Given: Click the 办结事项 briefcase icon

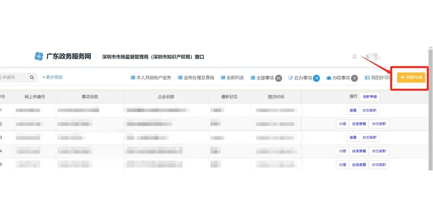Looking at the screenshot, I should click(328, 78).
